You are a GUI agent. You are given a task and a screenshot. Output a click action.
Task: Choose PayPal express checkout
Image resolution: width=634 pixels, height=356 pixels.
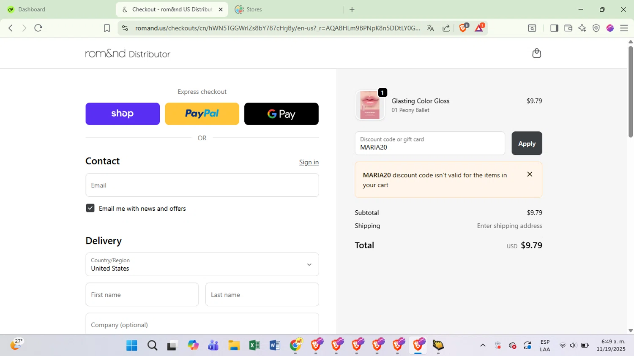coord(202,114)
